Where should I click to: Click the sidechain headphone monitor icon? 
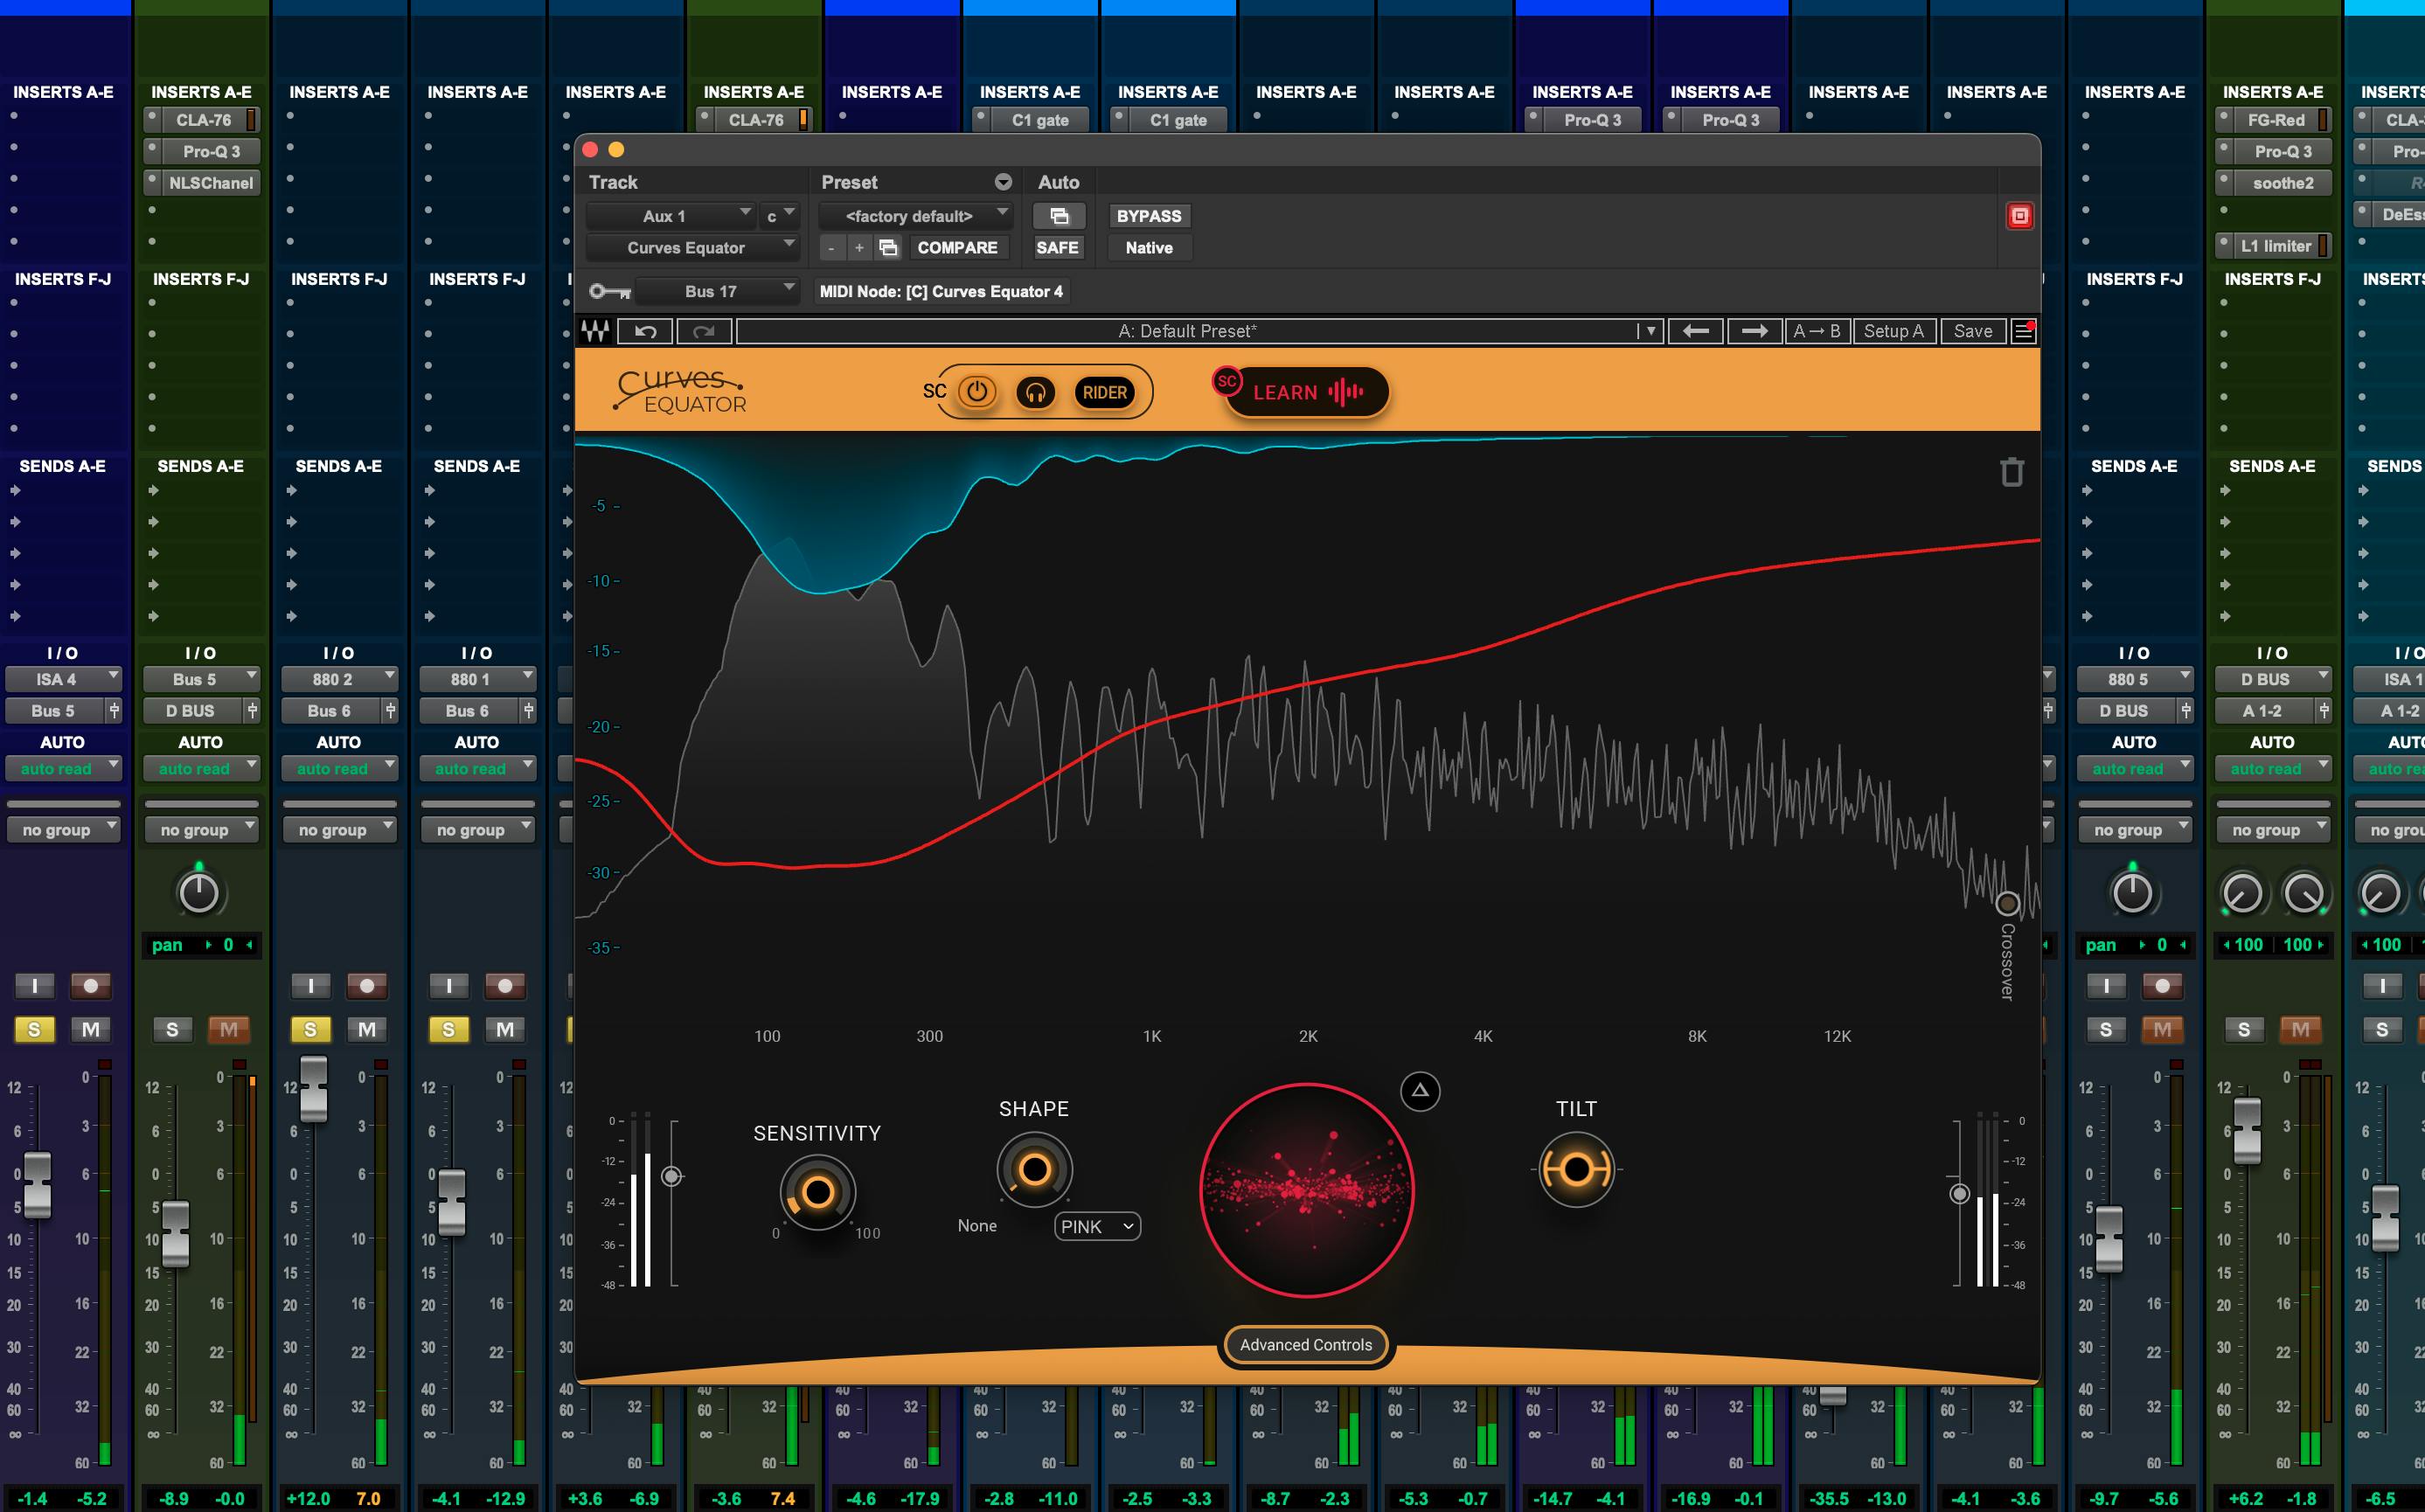tap(1036, 392)
